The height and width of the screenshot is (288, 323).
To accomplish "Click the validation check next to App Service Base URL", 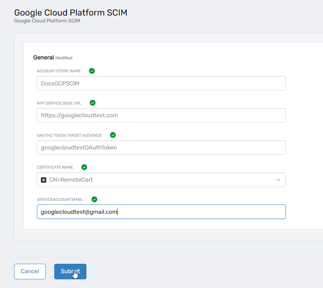I will coord(93,103).
